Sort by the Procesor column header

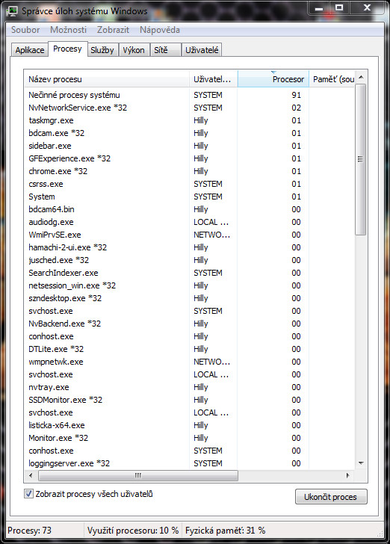pyautogui.click(x=273, y=78)
